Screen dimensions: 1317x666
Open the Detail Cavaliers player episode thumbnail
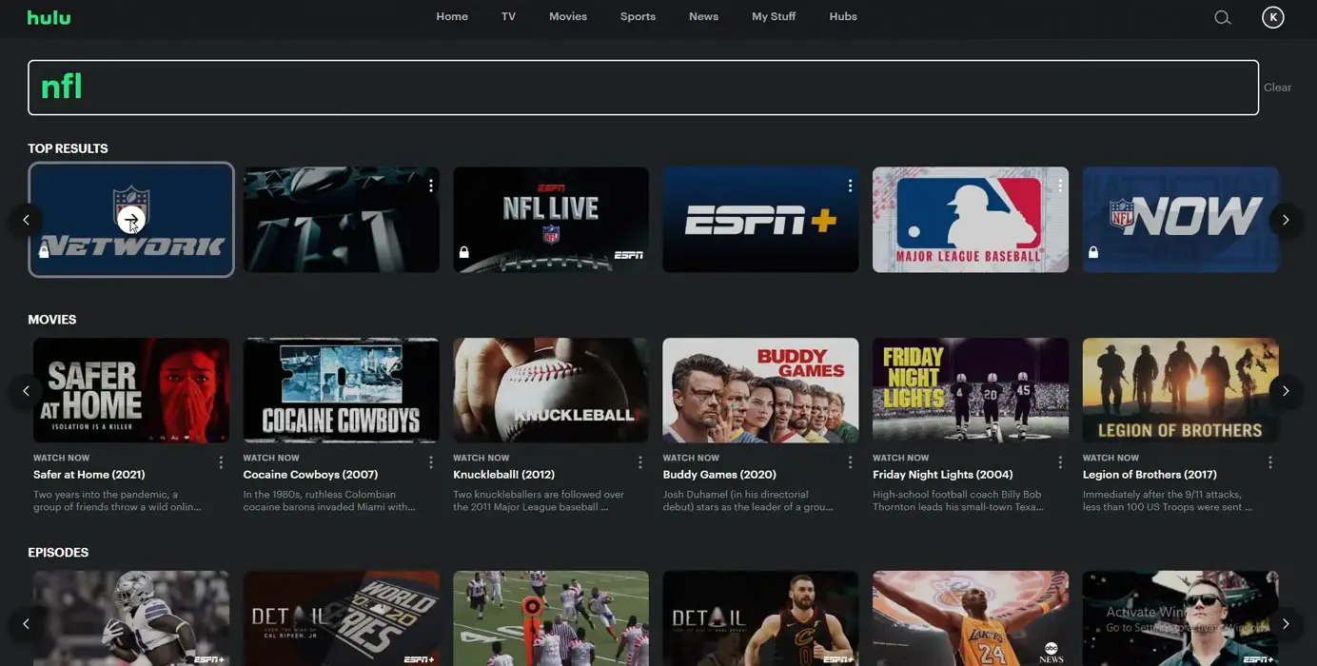point(760,618)
